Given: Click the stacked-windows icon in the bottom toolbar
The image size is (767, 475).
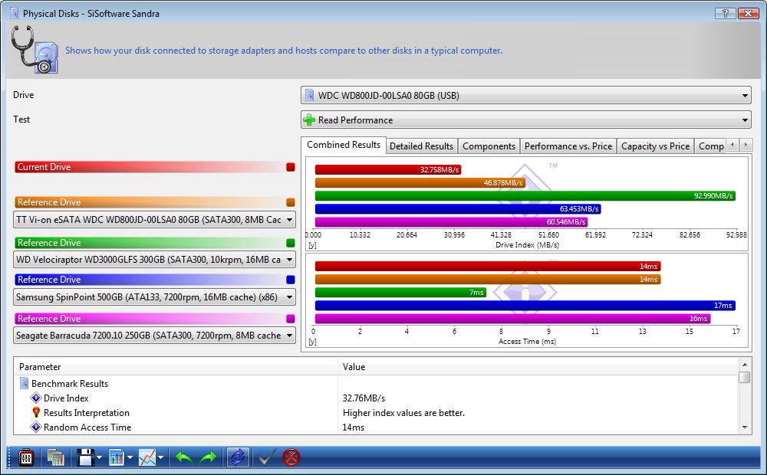Looking at the screenshot, I should (x=55, y=458).
